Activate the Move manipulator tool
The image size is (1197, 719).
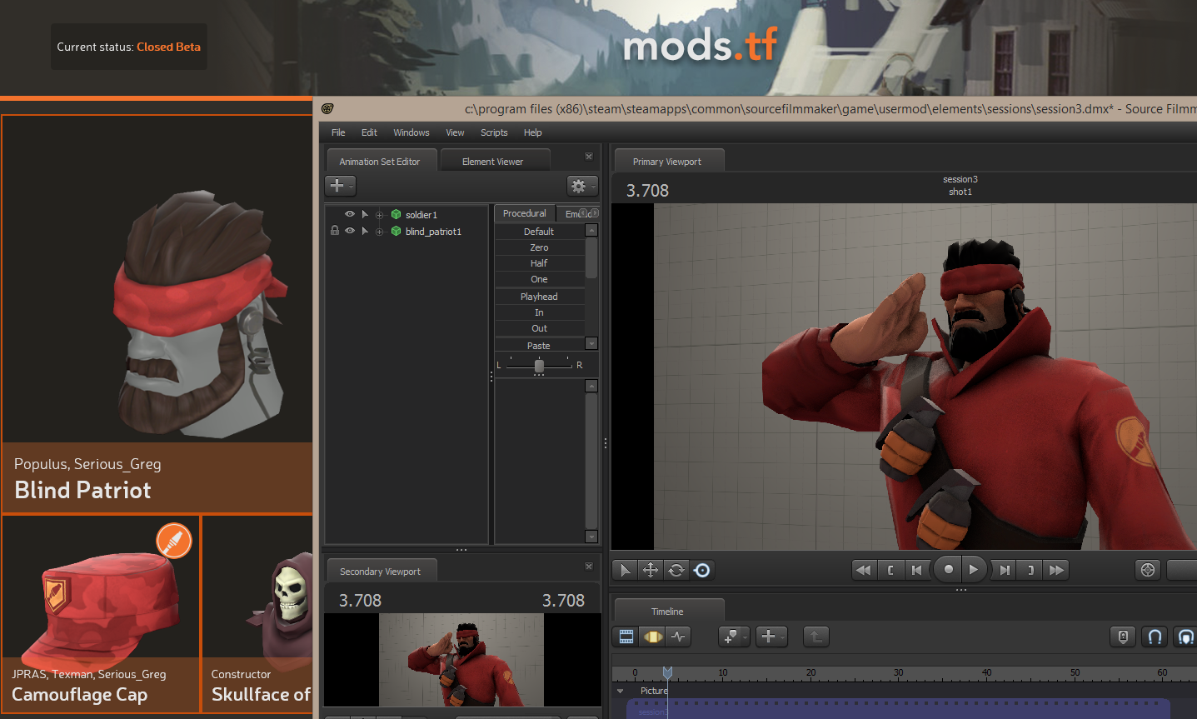pyautogui.click(x=651, y=570)
